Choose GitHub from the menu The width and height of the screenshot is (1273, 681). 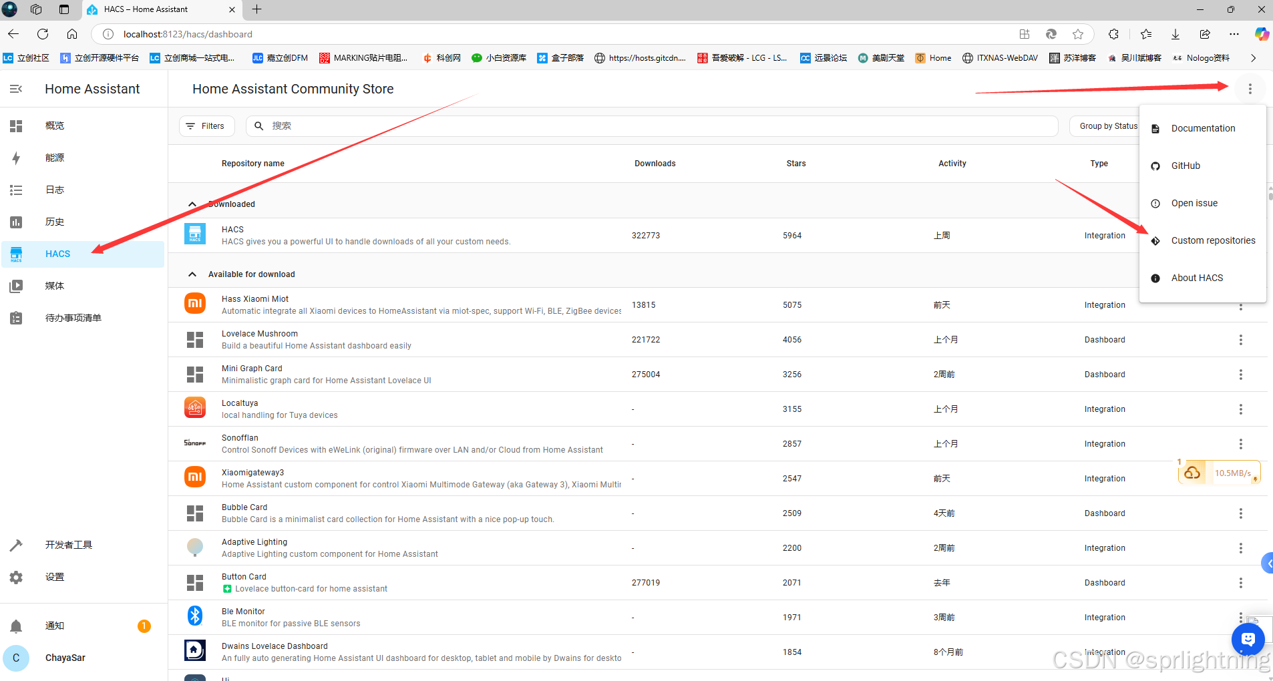coord(1203,166)
